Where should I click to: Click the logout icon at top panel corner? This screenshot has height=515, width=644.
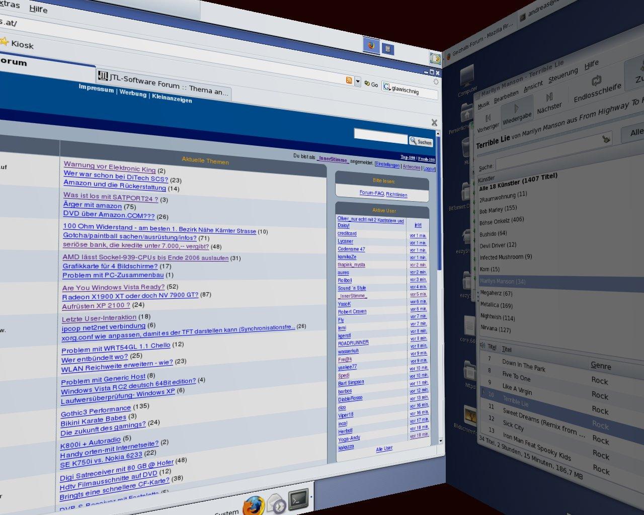(x=435, y=59)
